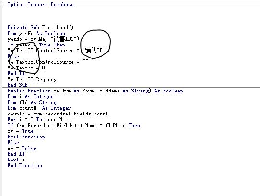Click the If yesNo = True Then line
The image size is (260, 196).
click(36, 45)
